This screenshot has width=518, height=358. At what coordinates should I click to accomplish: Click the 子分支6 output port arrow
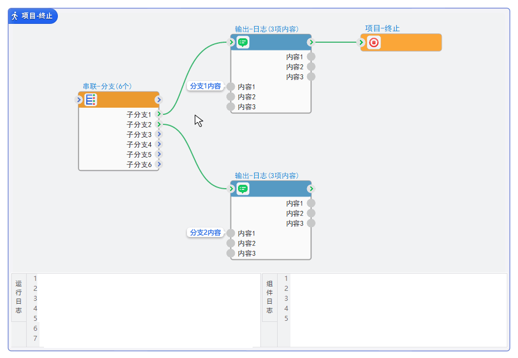coord(159,164)
